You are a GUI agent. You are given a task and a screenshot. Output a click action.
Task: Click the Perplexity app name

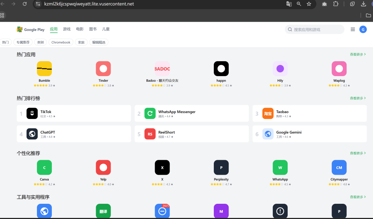click(x=221, y=179)
